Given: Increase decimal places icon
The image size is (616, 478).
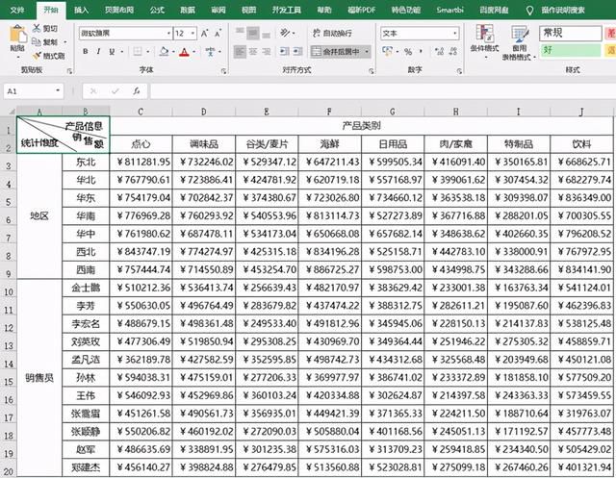Looking at the screenshot, I should click(x=440, y=51).
